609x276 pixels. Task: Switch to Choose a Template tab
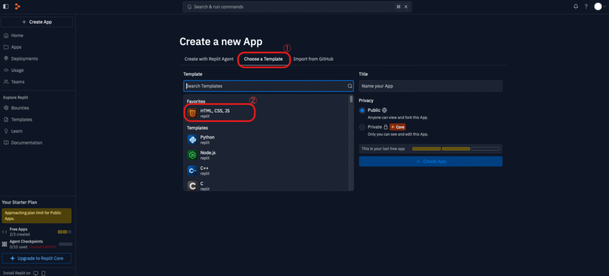(x=263, y=59)
